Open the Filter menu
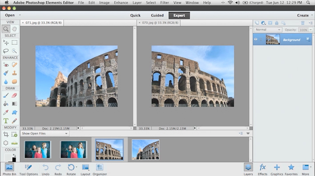The image size is (315, 176). point(165,3)
